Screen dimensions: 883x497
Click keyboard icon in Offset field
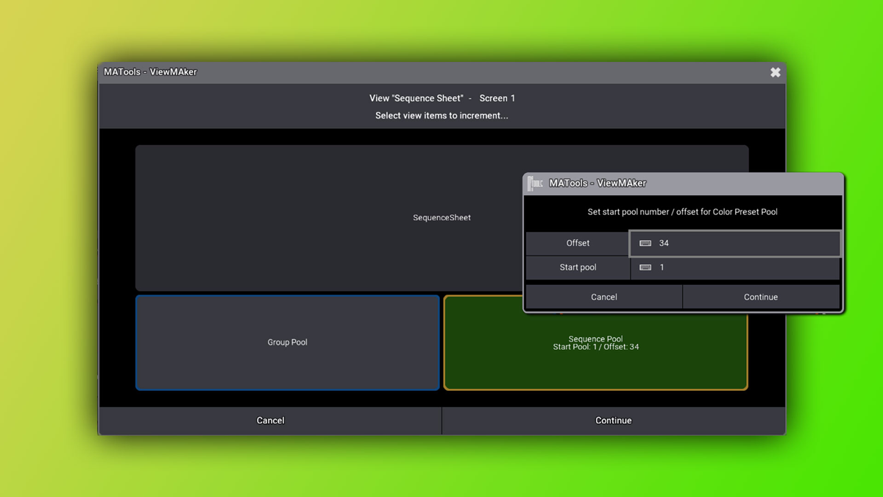645,243
